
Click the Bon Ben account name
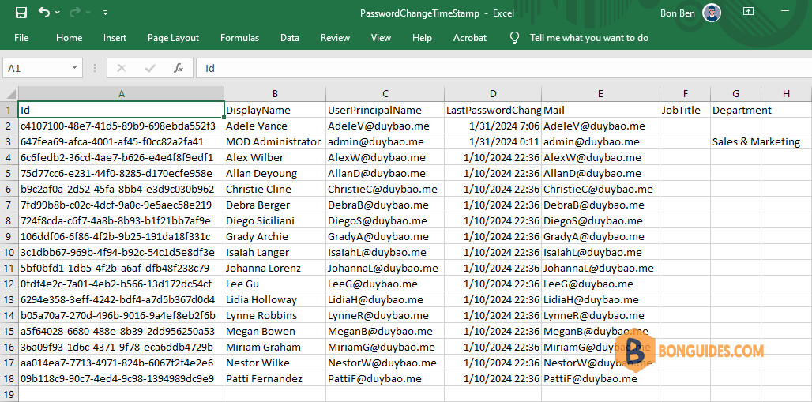678,13
